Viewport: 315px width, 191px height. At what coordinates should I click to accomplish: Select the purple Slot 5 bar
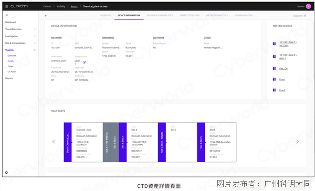point(201,142)
